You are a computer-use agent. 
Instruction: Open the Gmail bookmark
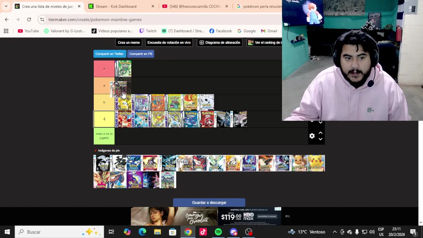click(x=269, y=31)
